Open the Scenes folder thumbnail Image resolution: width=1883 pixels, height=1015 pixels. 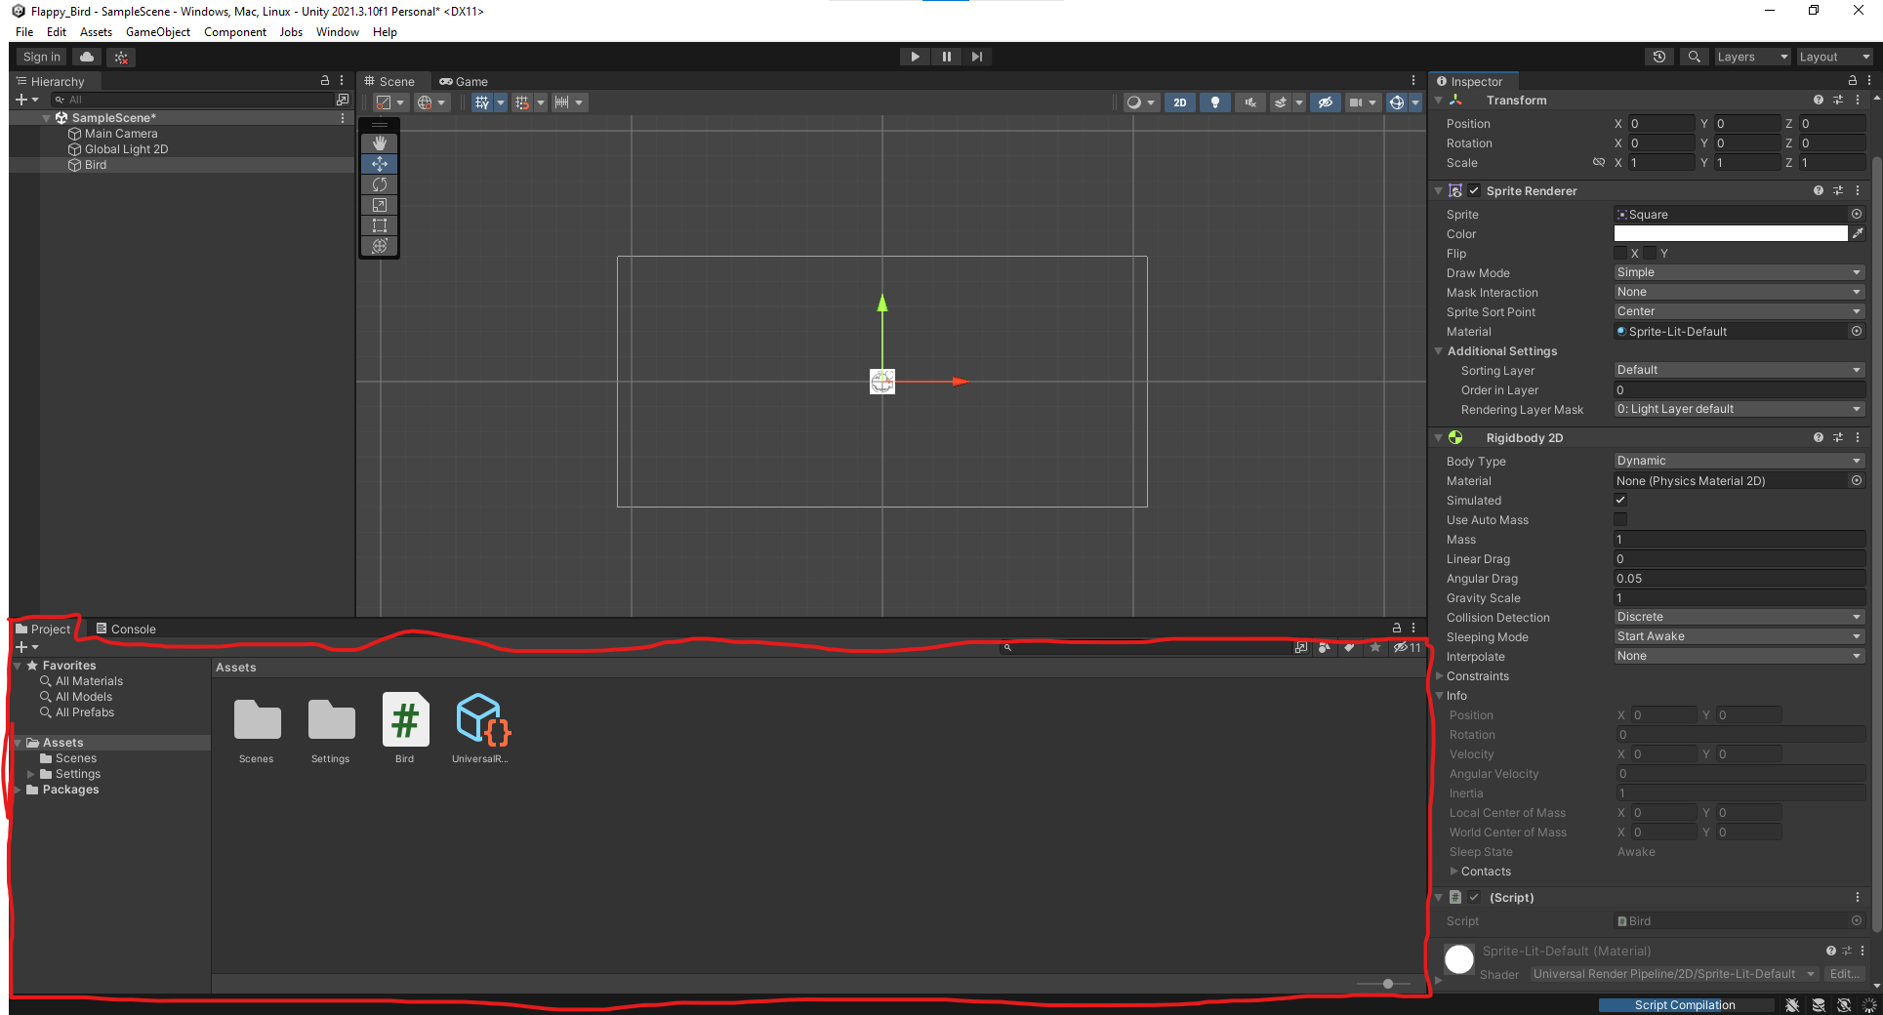coord(257,728)
